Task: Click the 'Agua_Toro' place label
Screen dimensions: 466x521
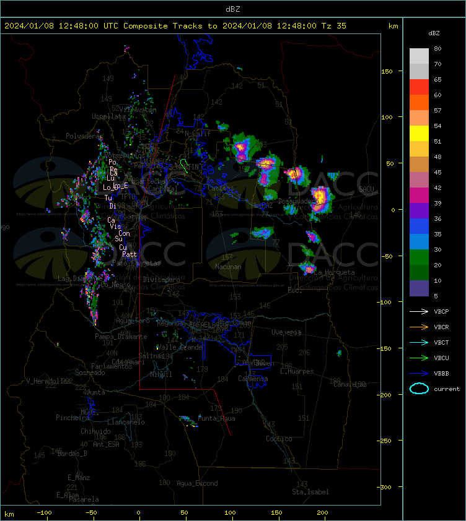Action: [x=133, y=321]
